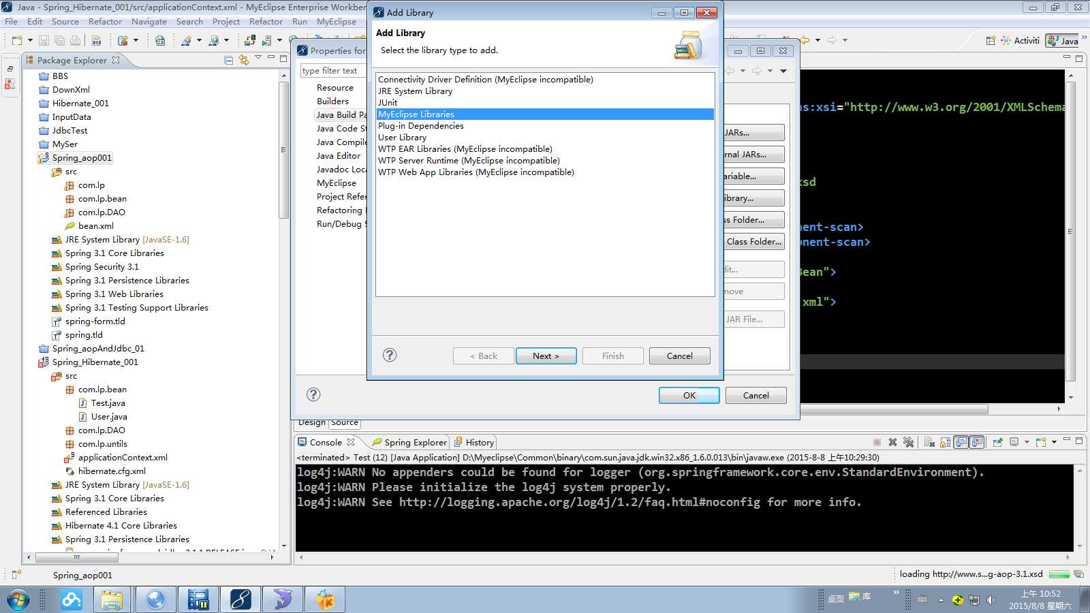
Task: Click the Display Selected Console icon
Action: [1014, 442]
